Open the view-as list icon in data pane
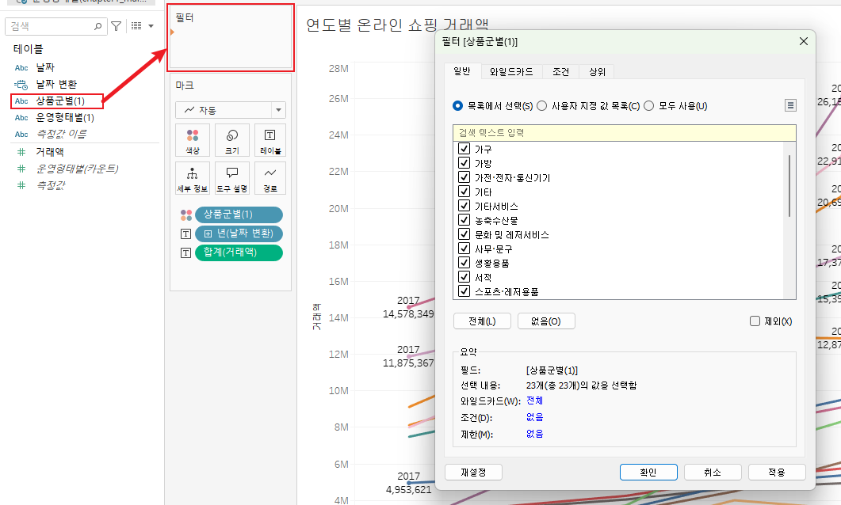The width and height of the screenshot is (841, 505). point(137,25)
